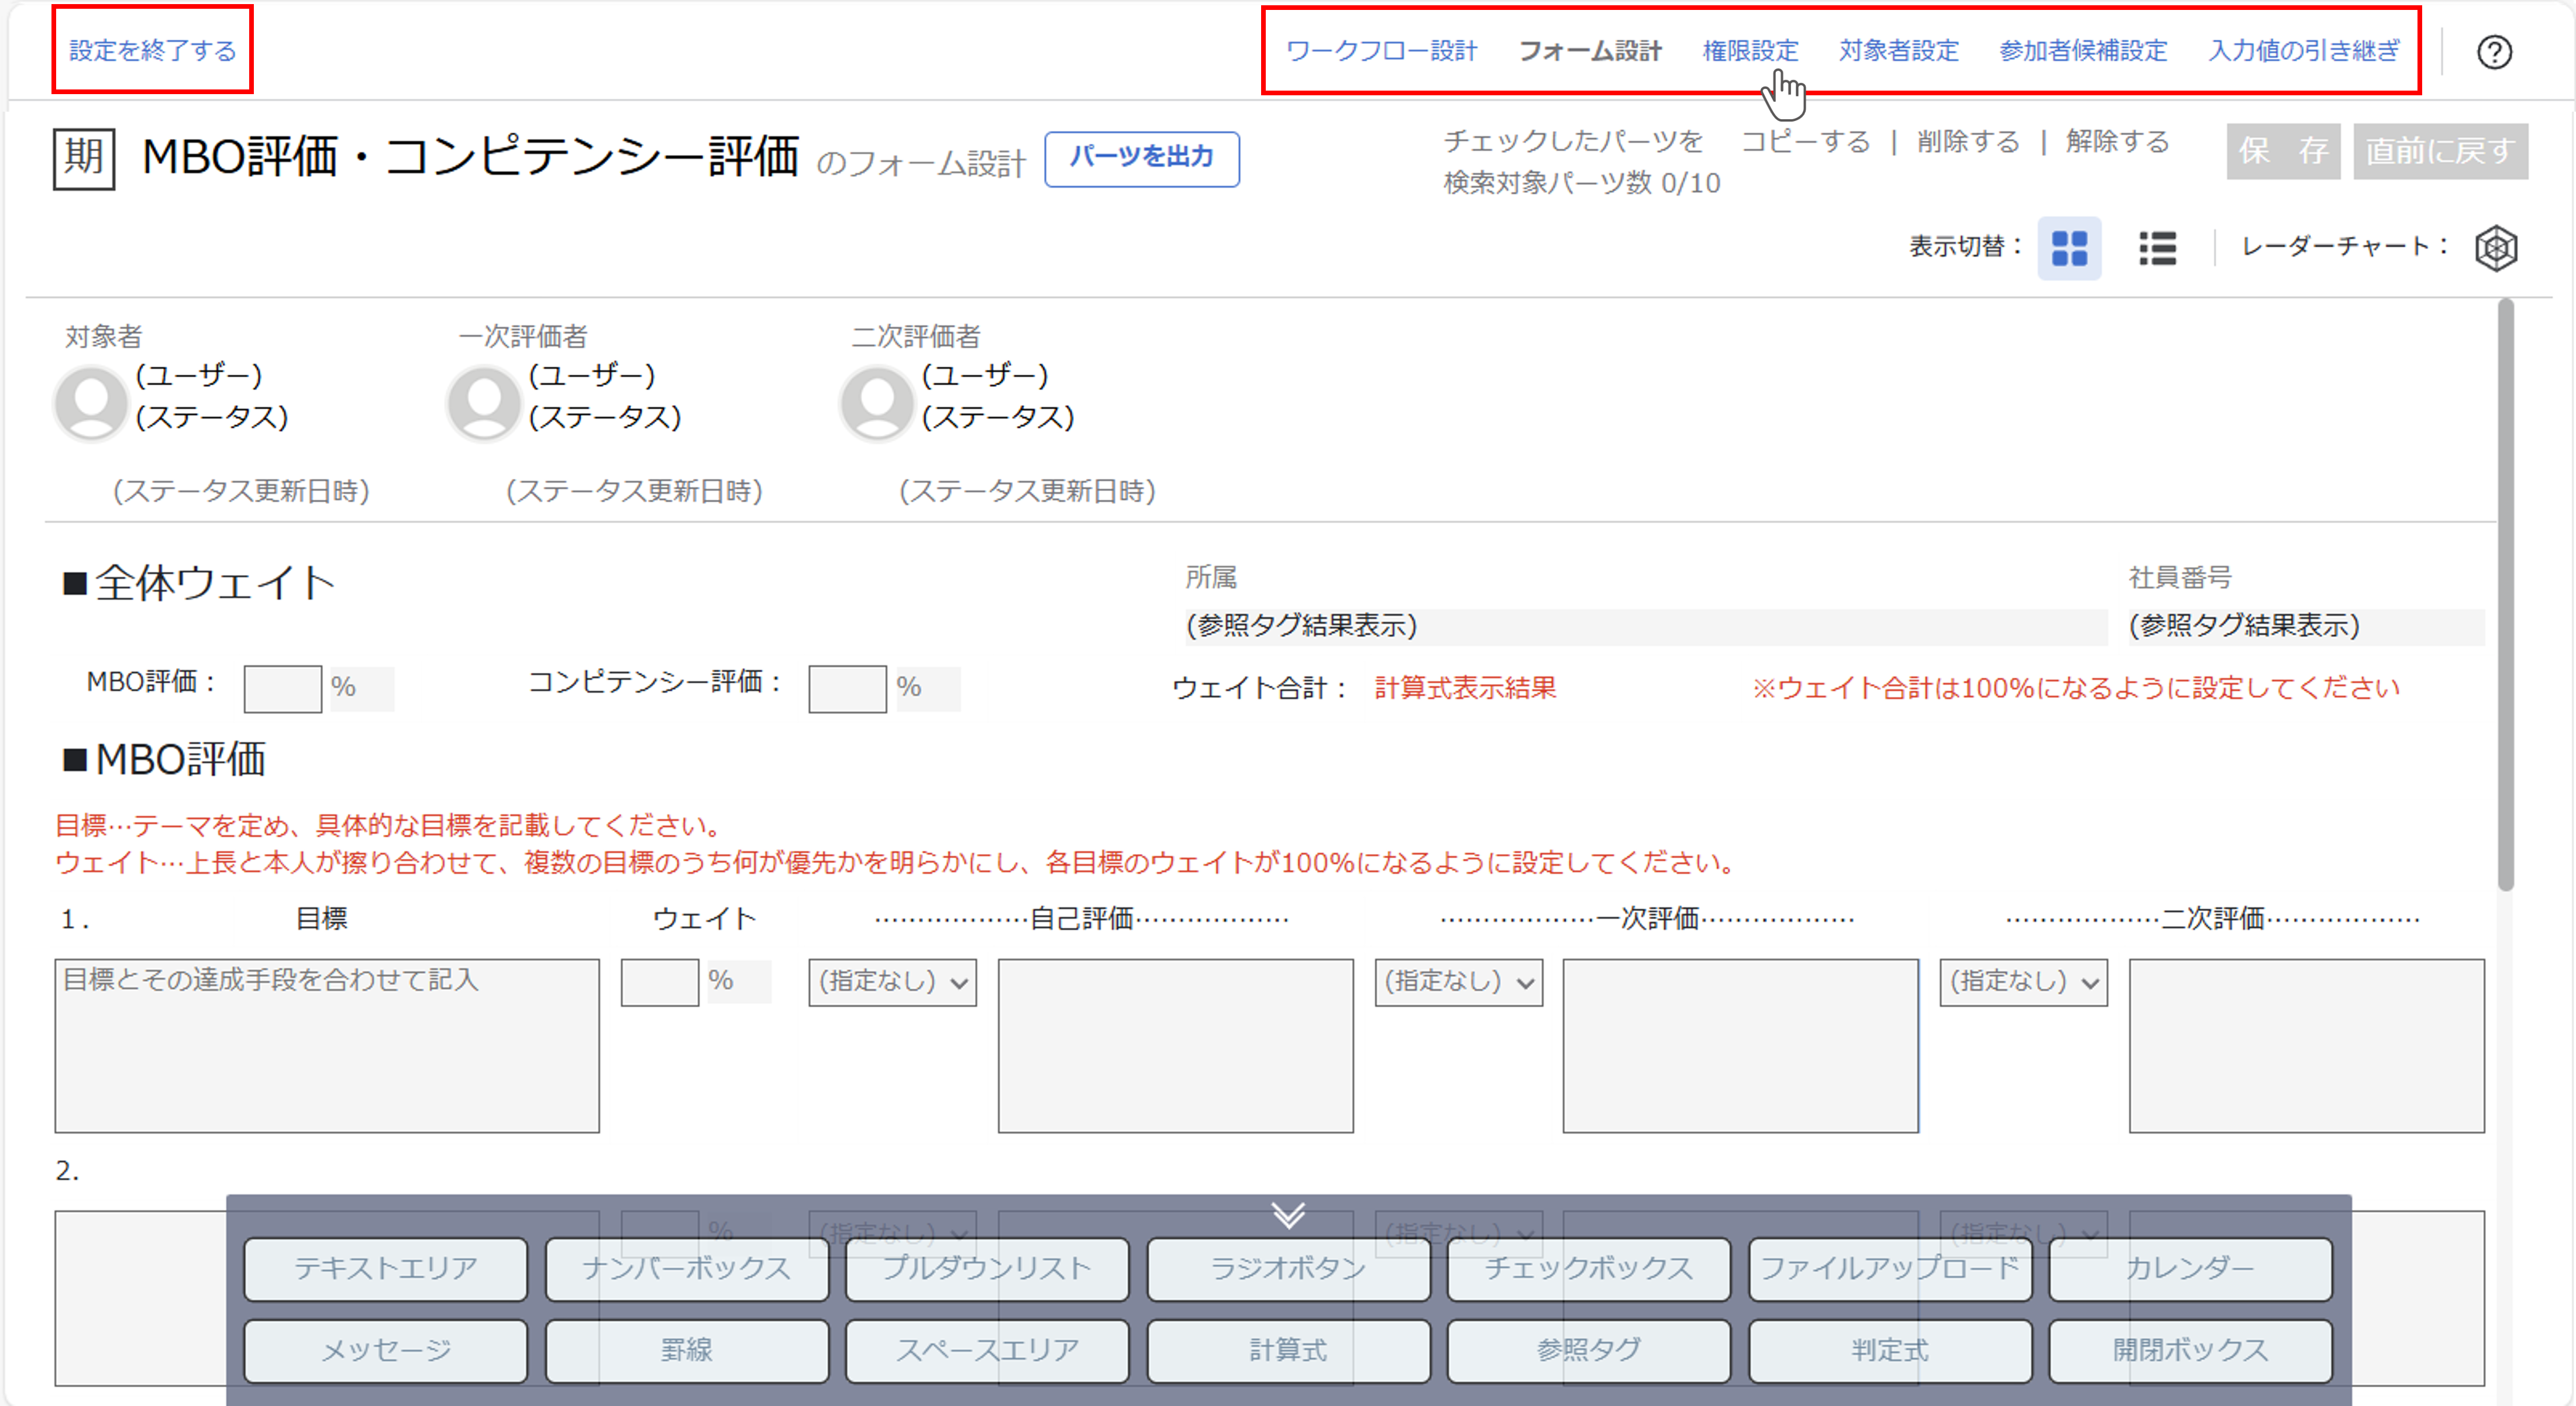Open the 自己評価 (指定なし) dropdown
The height and width of the screenshot is (1406, 2576).
point(892,982)
